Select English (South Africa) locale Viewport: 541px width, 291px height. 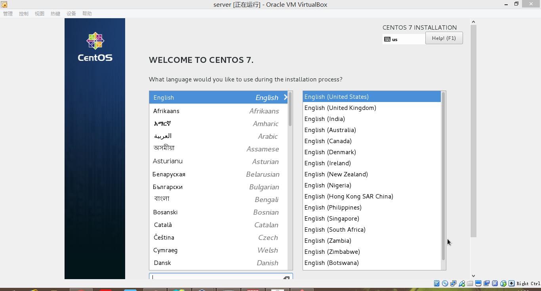click(x=372, y=229)
